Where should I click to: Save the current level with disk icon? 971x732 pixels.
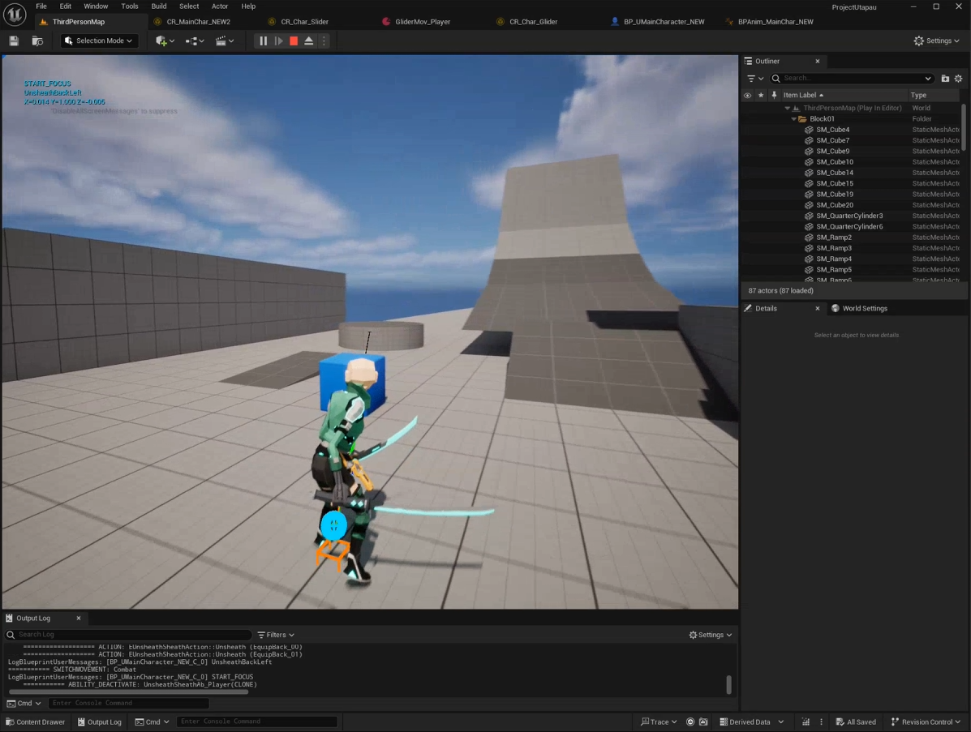coord(14,41)
